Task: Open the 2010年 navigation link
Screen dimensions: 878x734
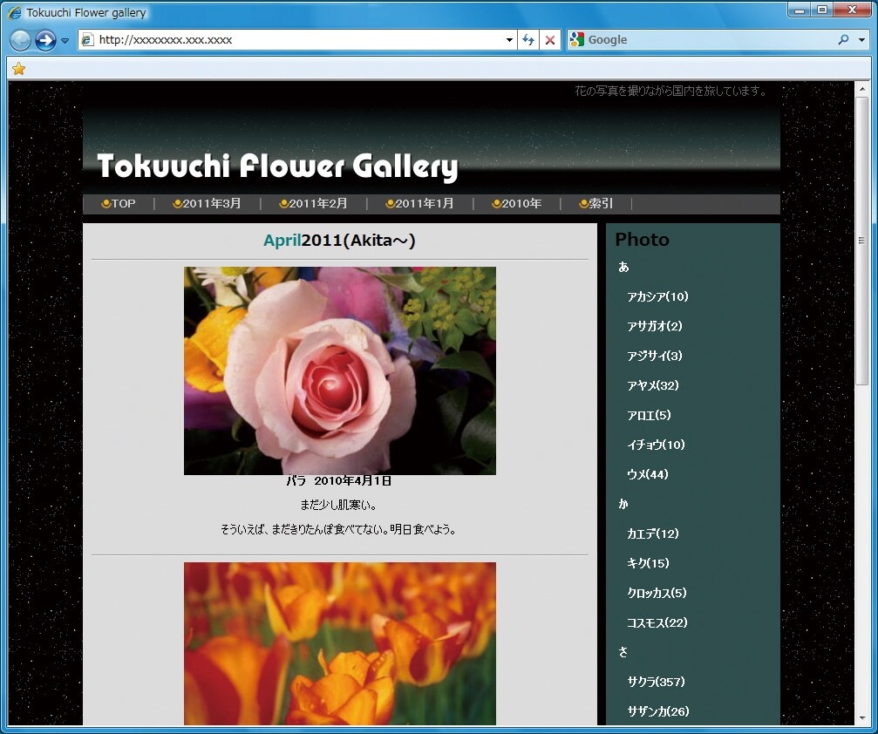Action: coord(516,204)
